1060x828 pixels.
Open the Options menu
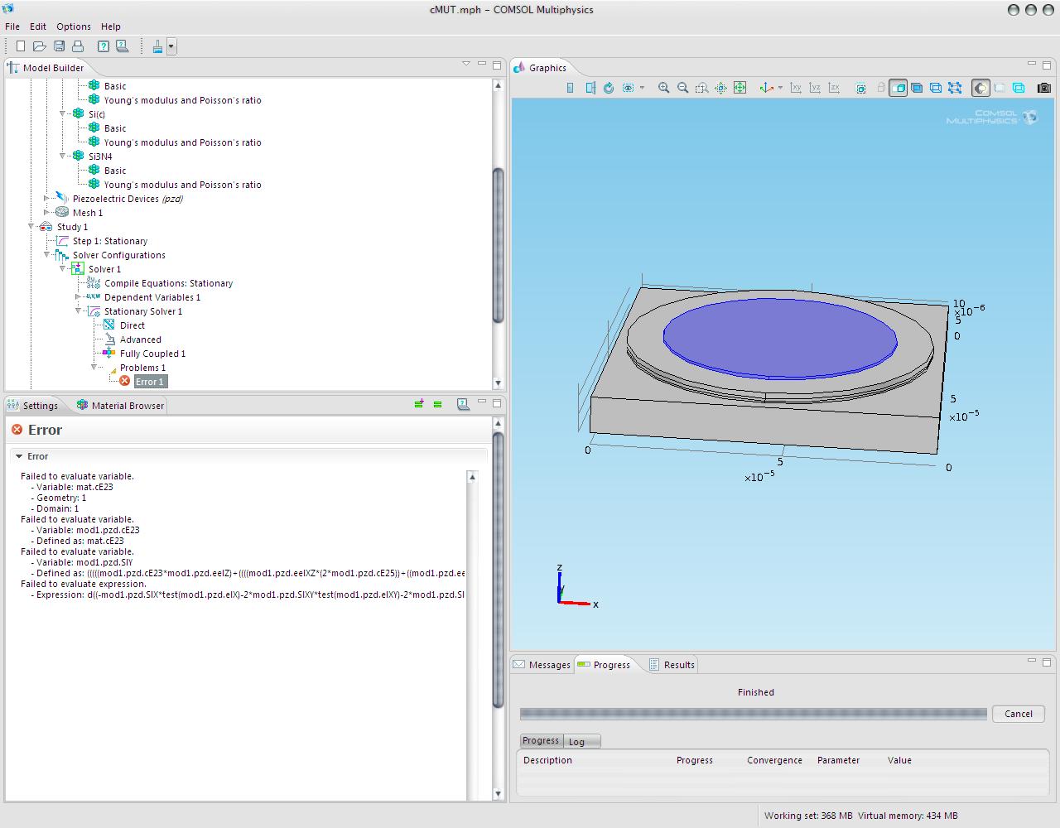coord(73,26)
